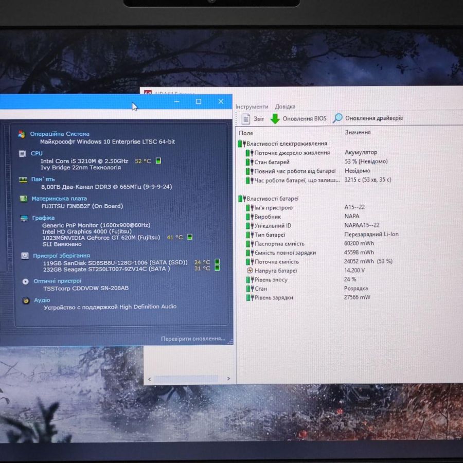Open the Інструменти menu in AIDA64
The height and width of the screenshot is (463, 463).
pyautogui.click(x=252, y=106)
